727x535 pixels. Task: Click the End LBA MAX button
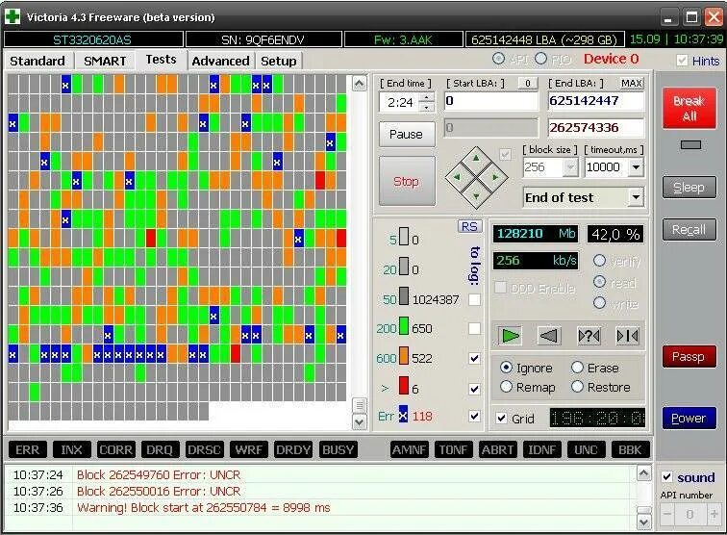point(632,83)
